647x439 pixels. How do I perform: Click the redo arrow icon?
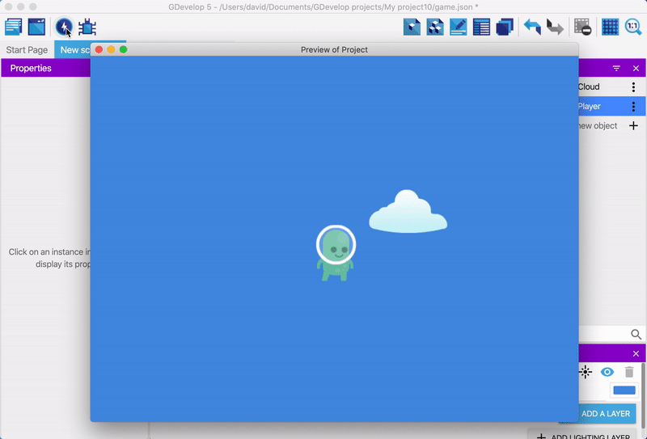[555, 27]
